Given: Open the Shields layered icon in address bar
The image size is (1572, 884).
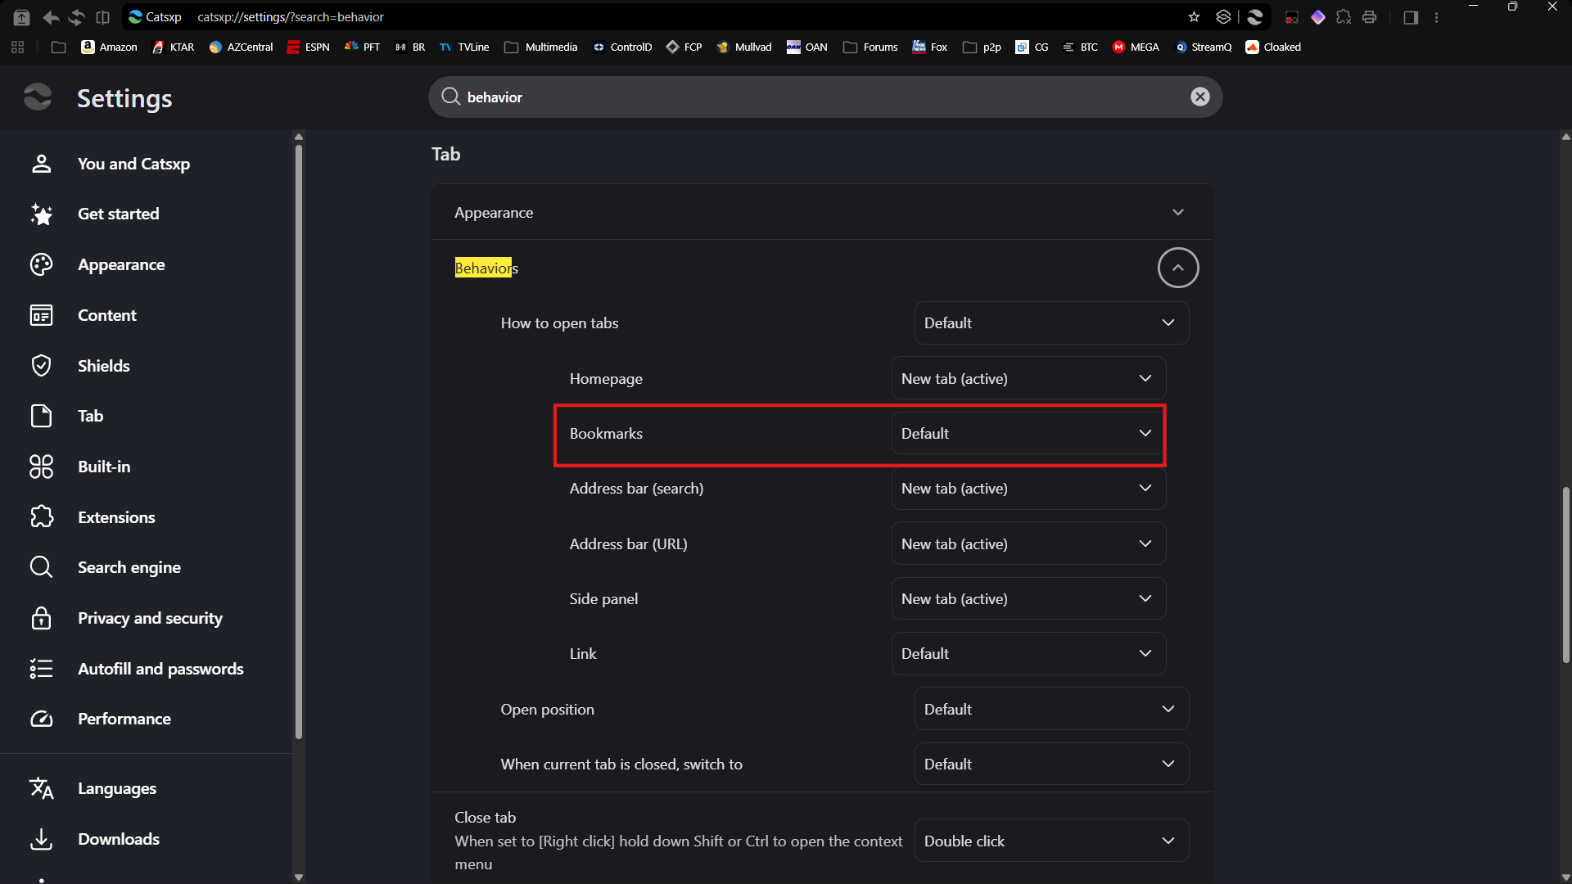Looking at the screenshot, I should 1223,17.
